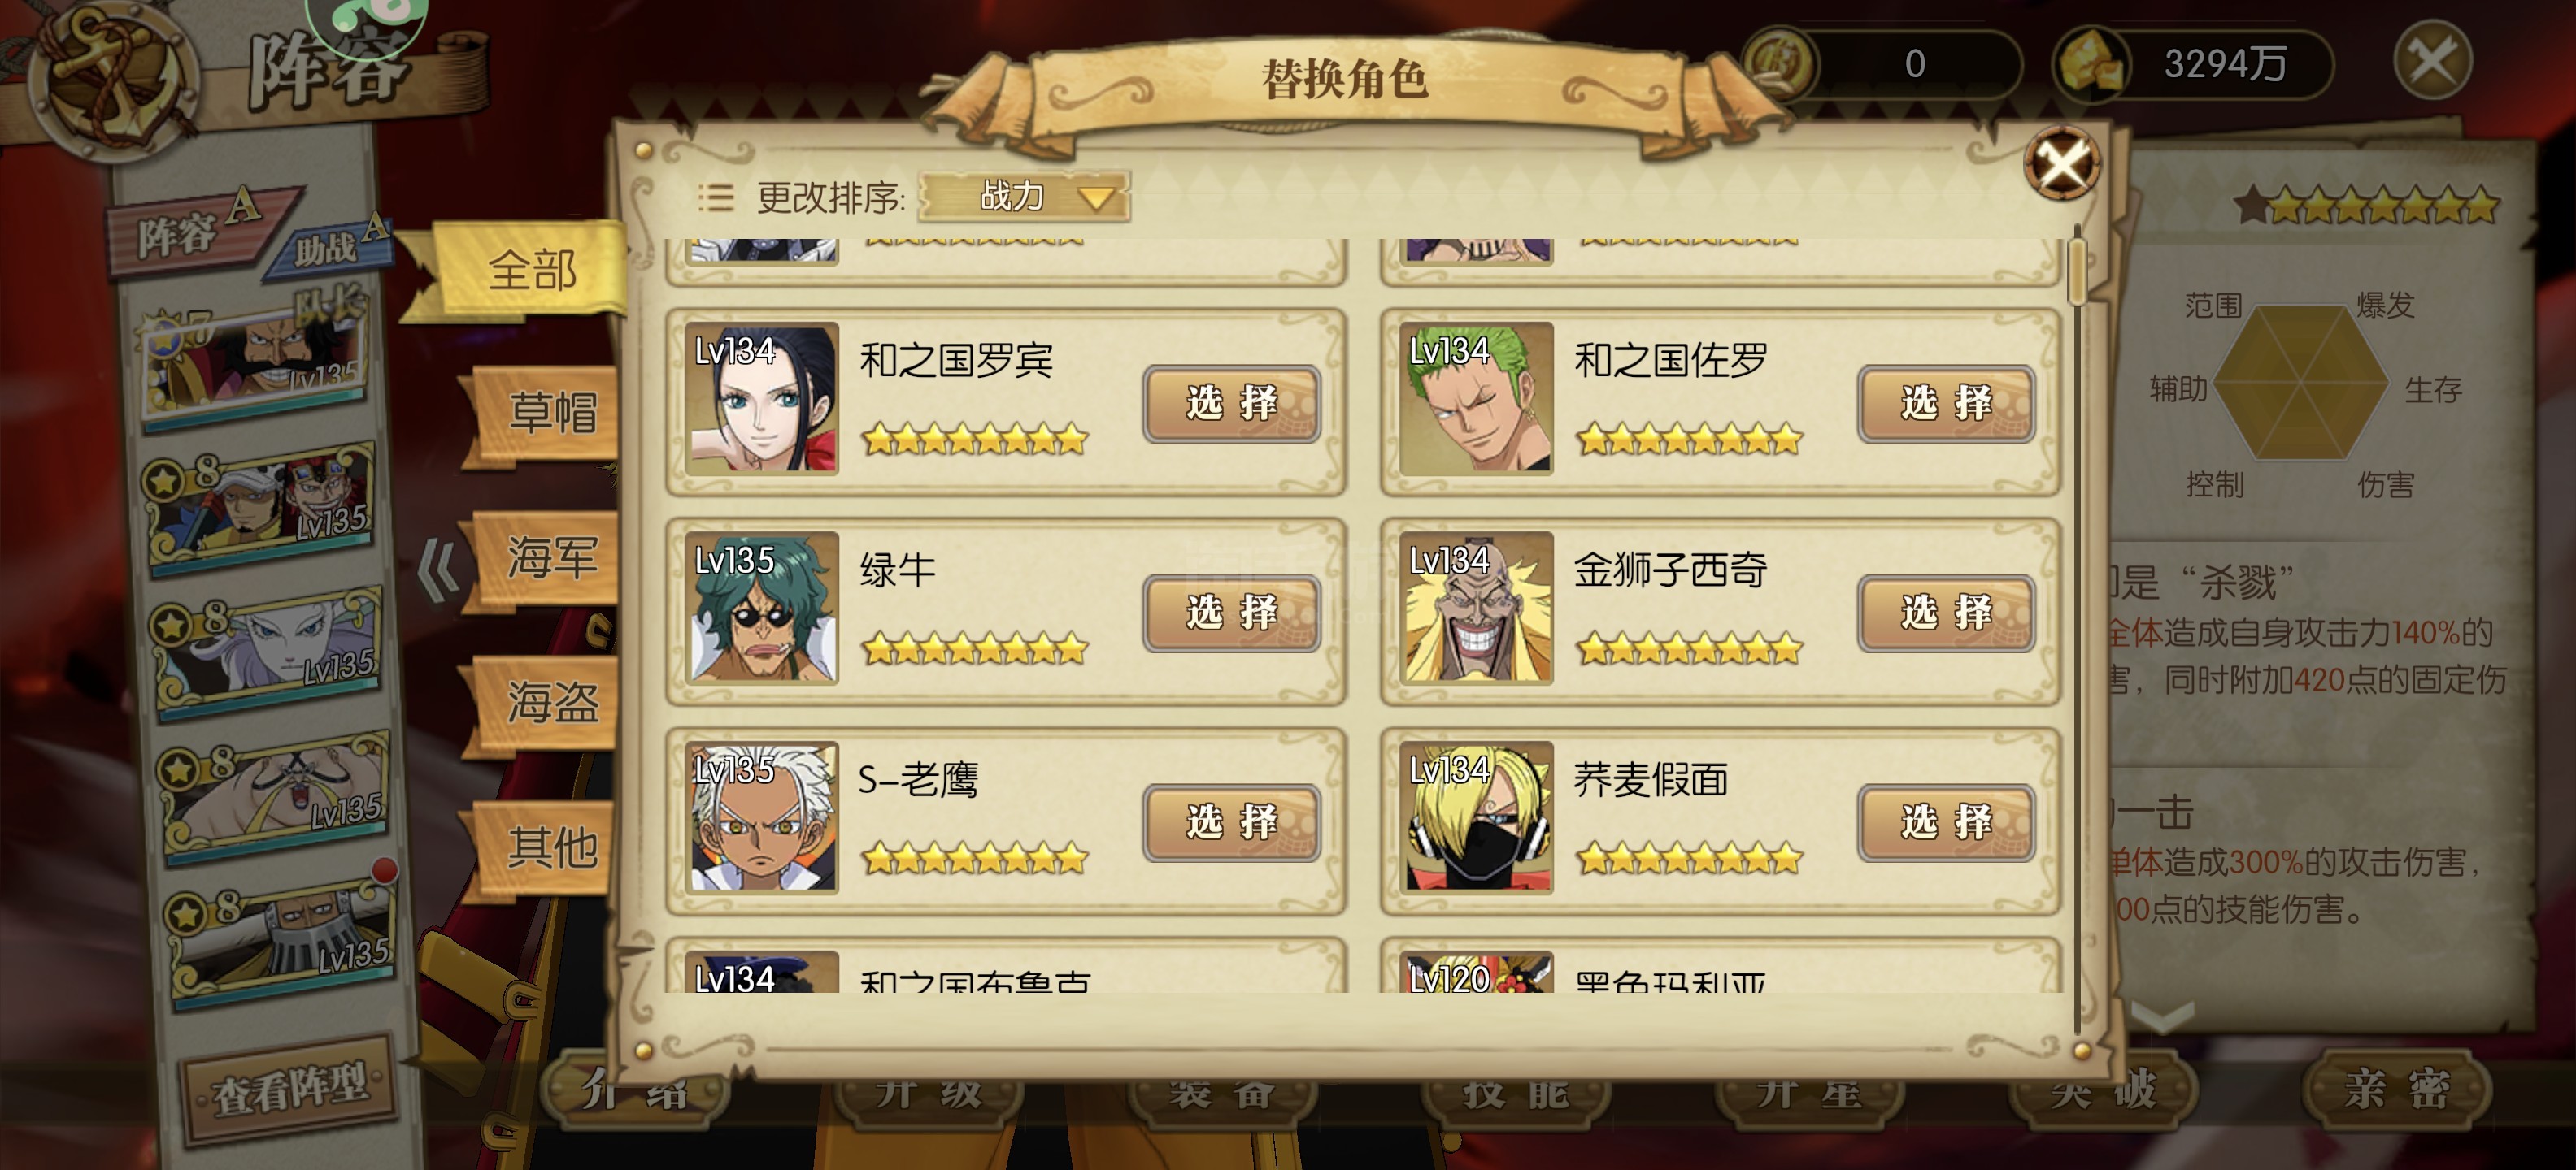Viewport: 2576px width, 1170px height.
Task: Open the 战力 sort order dropdown
Action: [x=1025, y=196]
